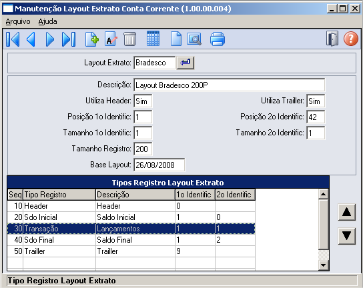363x288 pixels.
Task: Click the Tamanho Registro field
Action: point(143,149)
